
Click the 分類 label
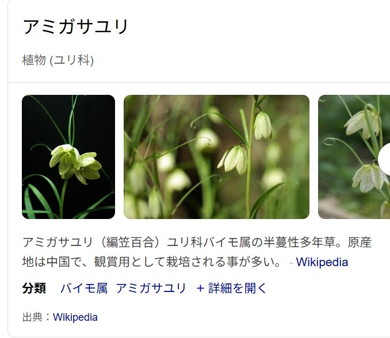[34, 289]
